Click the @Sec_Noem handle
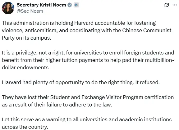 tap(30, 11)
